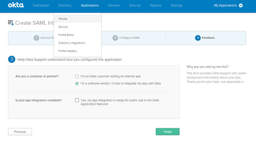The image size is (256, 143).
Task: Open My Applications link
Action: click(x=225, y=5)
